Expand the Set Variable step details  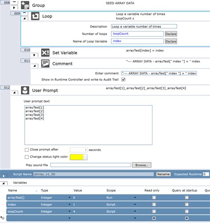point(35,55)
